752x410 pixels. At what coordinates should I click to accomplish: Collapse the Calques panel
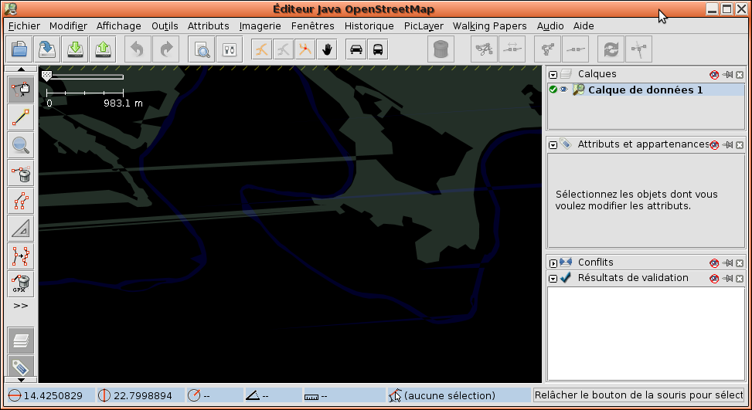[x=553, y=75]
